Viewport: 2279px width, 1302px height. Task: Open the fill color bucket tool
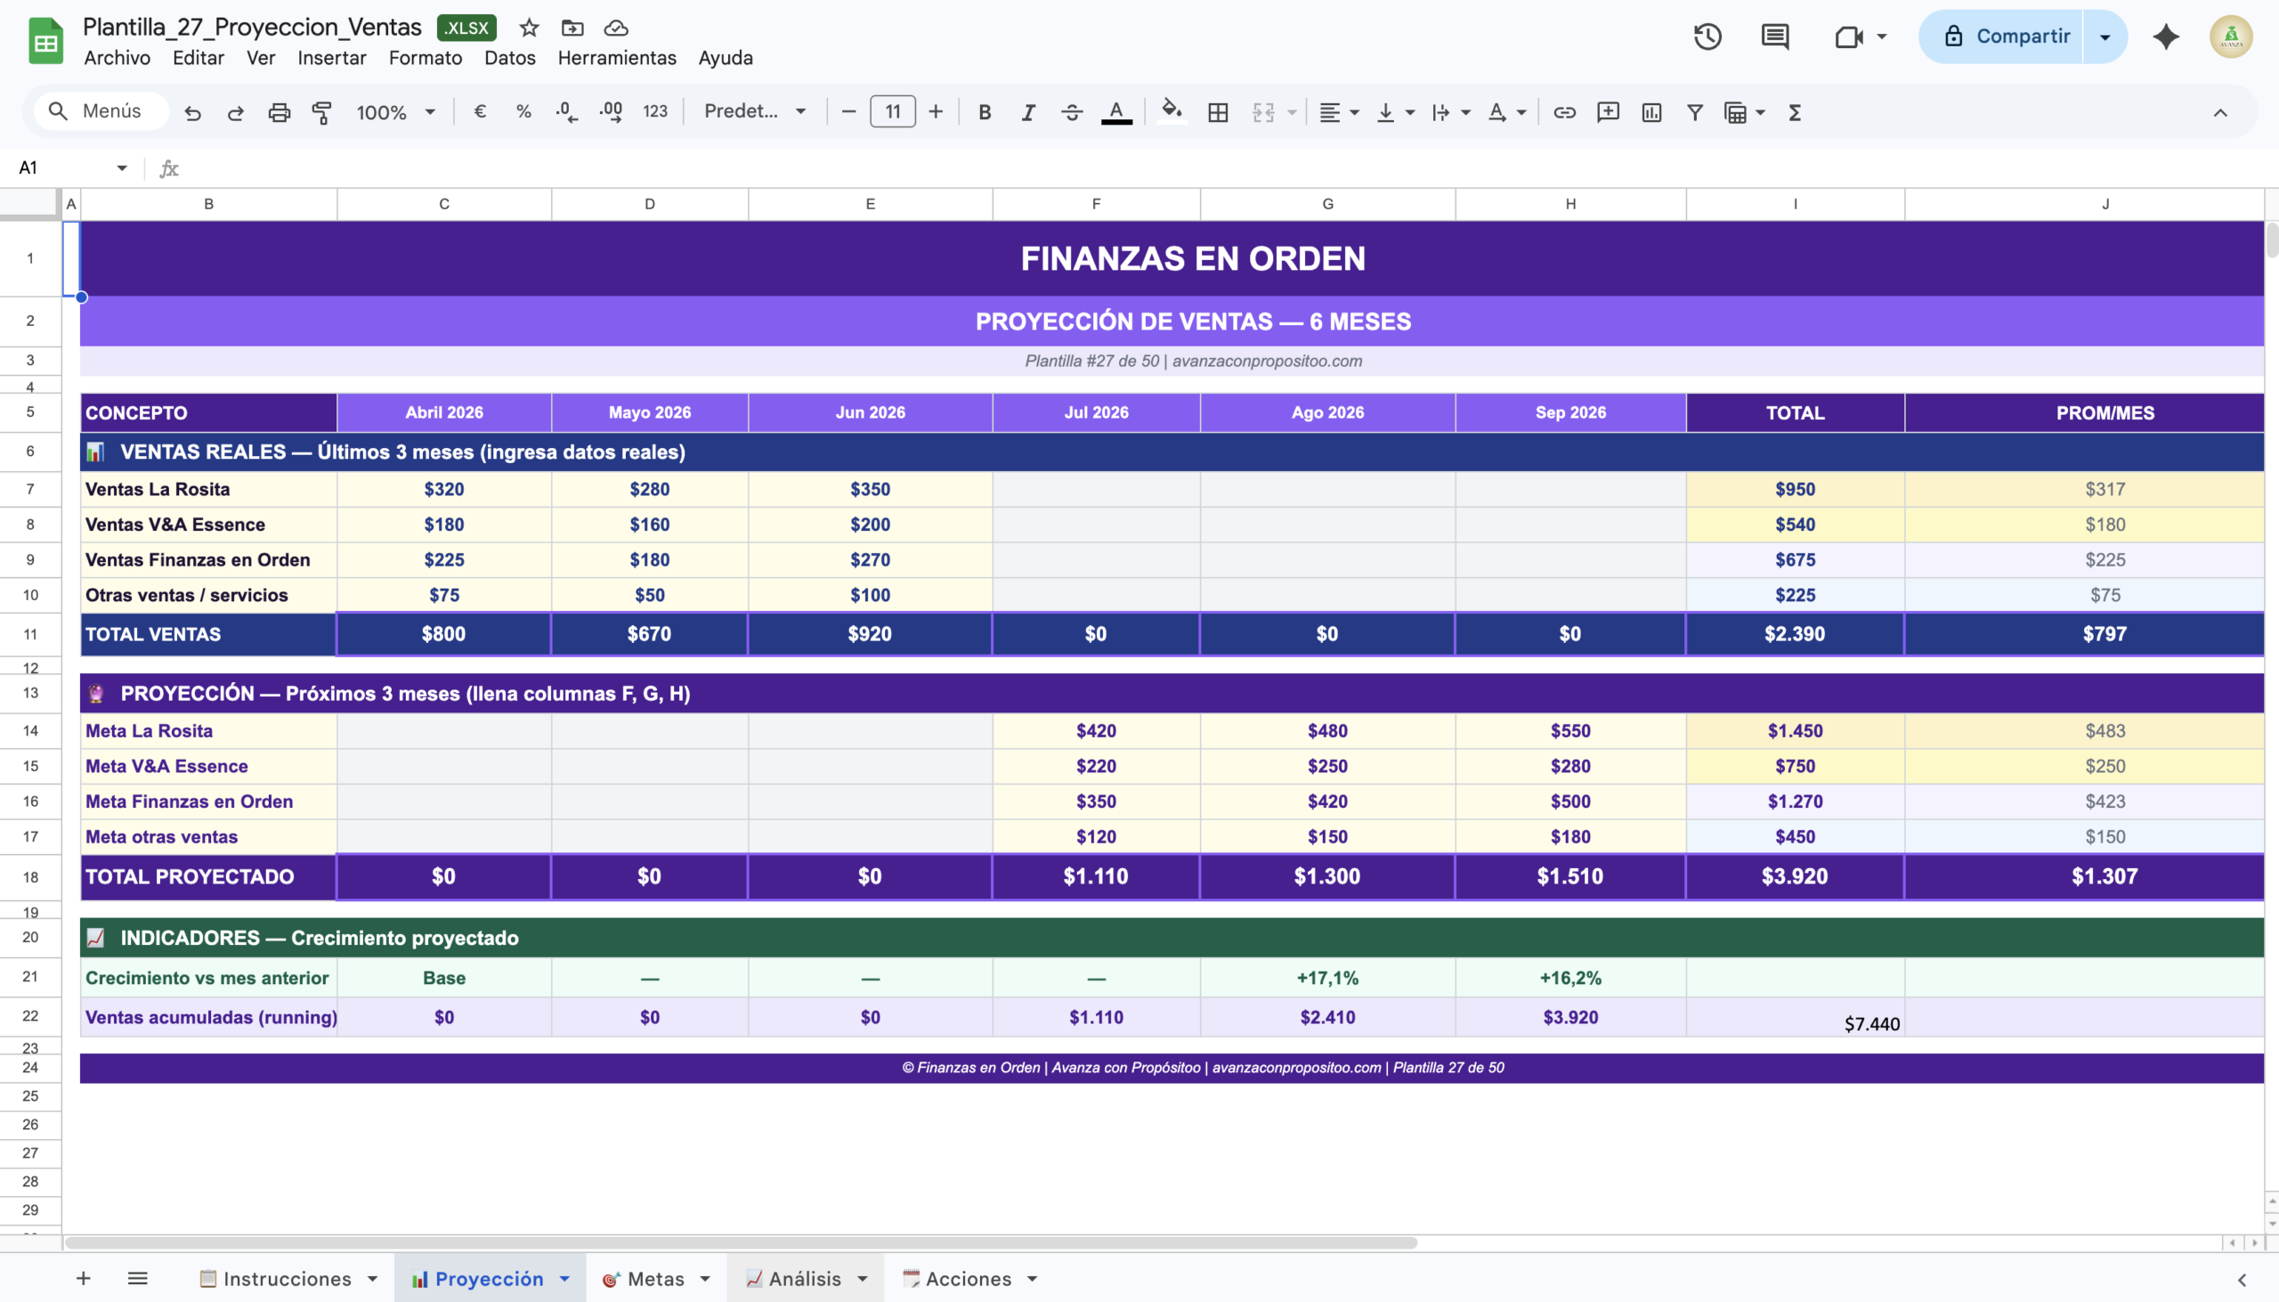tap(1171, 112)
